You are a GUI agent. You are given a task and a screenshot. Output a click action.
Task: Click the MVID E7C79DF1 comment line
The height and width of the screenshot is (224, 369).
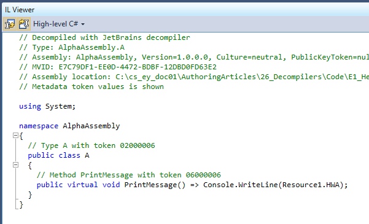tap(118, 68)
